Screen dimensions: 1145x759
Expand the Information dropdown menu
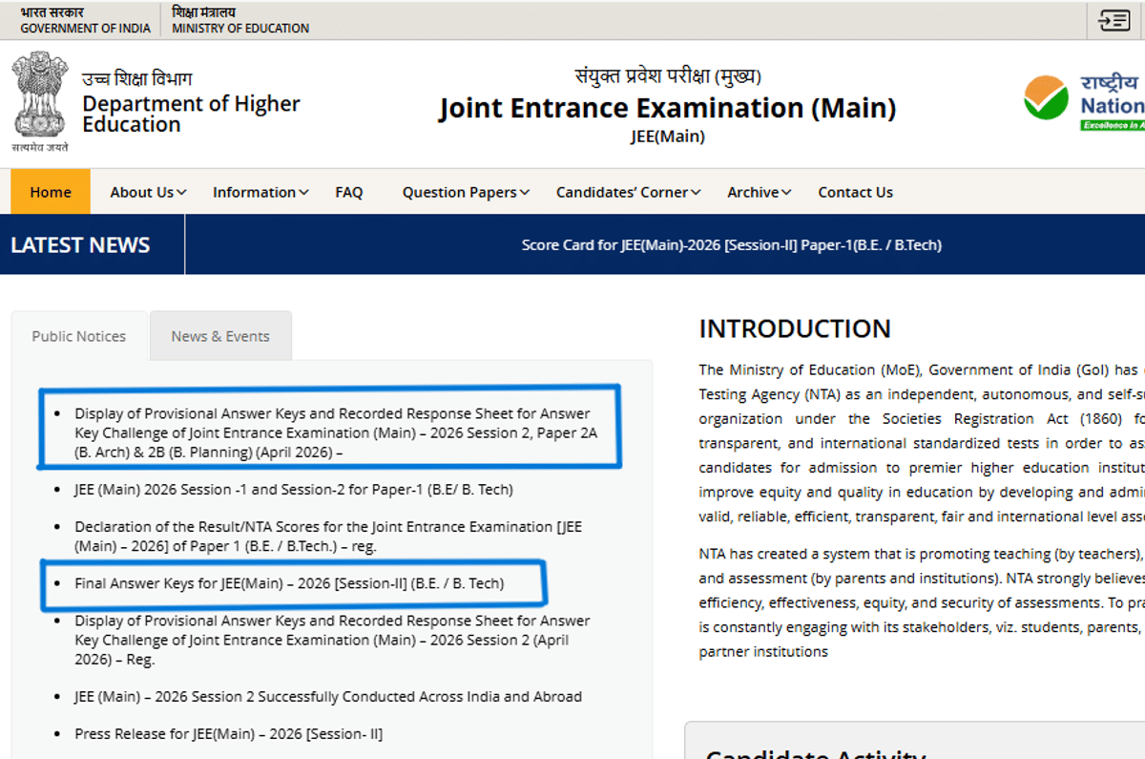click(x=260, y=192)
